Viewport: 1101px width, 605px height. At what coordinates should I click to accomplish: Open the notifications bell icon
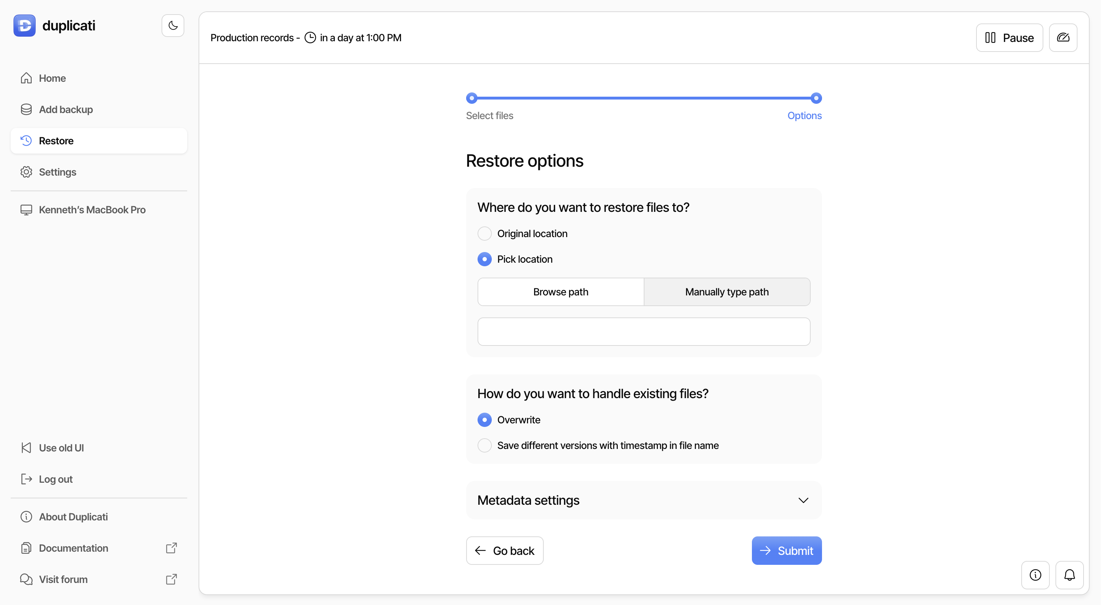tap(1069, 575)
